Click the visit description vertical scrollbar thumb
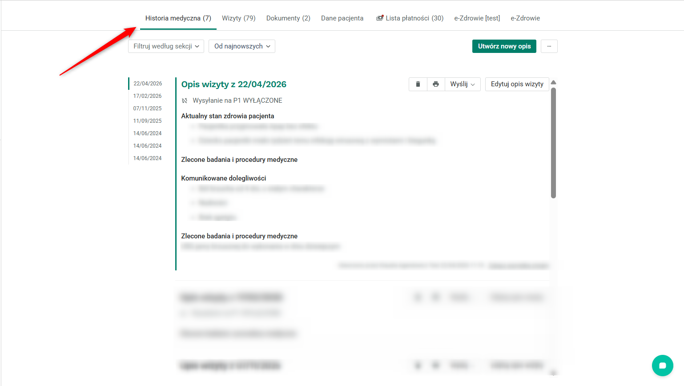Image resolution: width=684 pixels, height=386 pixels. point(554,143)
